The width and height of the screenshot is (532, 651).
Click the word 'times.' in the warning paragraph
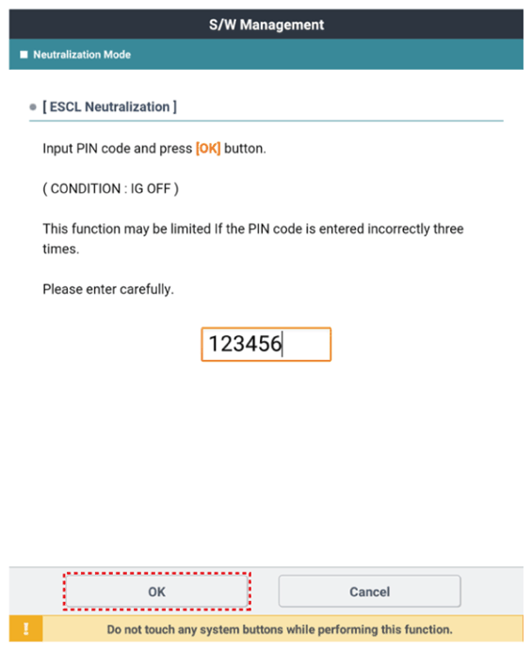[x=61, y=249]
